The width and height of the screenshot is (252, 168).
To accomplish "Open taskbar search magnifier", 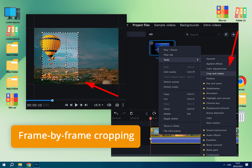I will [12, 165].
